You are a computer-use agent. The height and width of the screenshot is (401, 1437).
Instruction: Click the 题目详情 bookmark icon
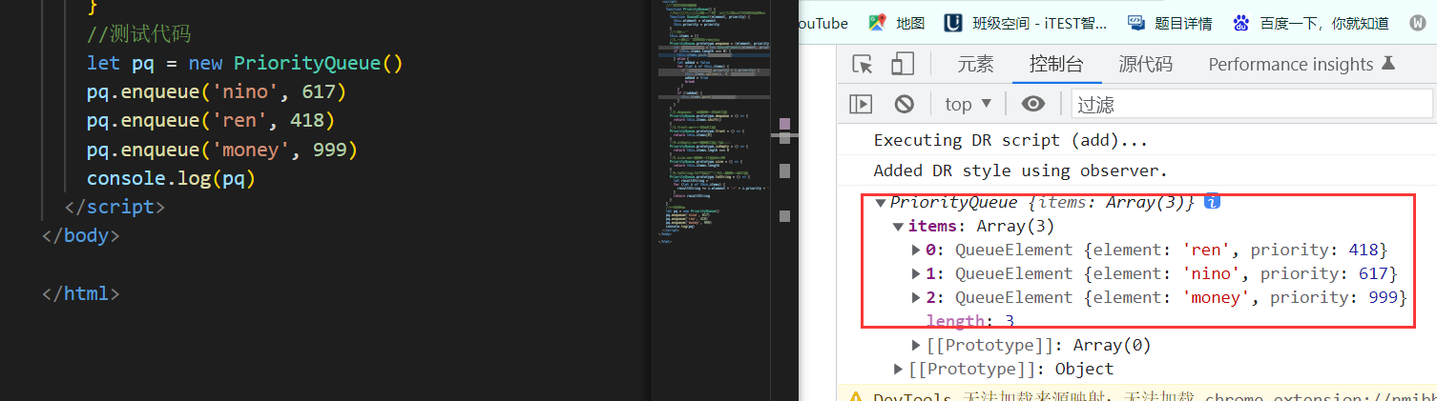click(x=1135, y=23)
